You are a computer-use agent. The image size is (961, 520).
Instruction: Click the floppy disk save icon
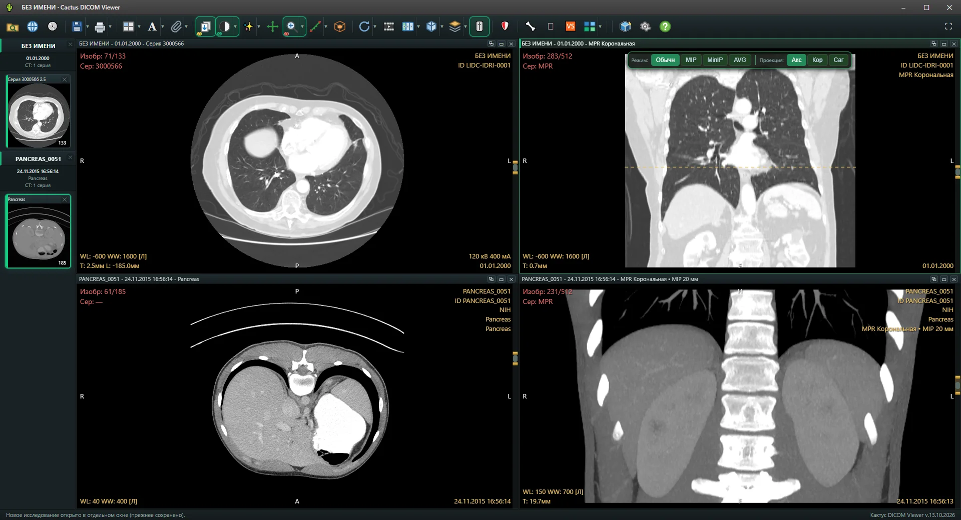tap(77, 26)
